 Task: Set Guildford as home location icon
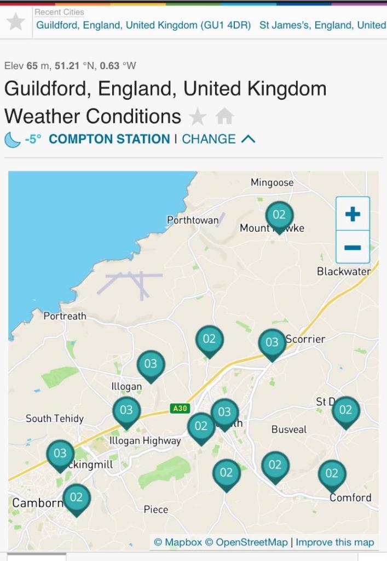pyautogui.click(x=224, y=117)
